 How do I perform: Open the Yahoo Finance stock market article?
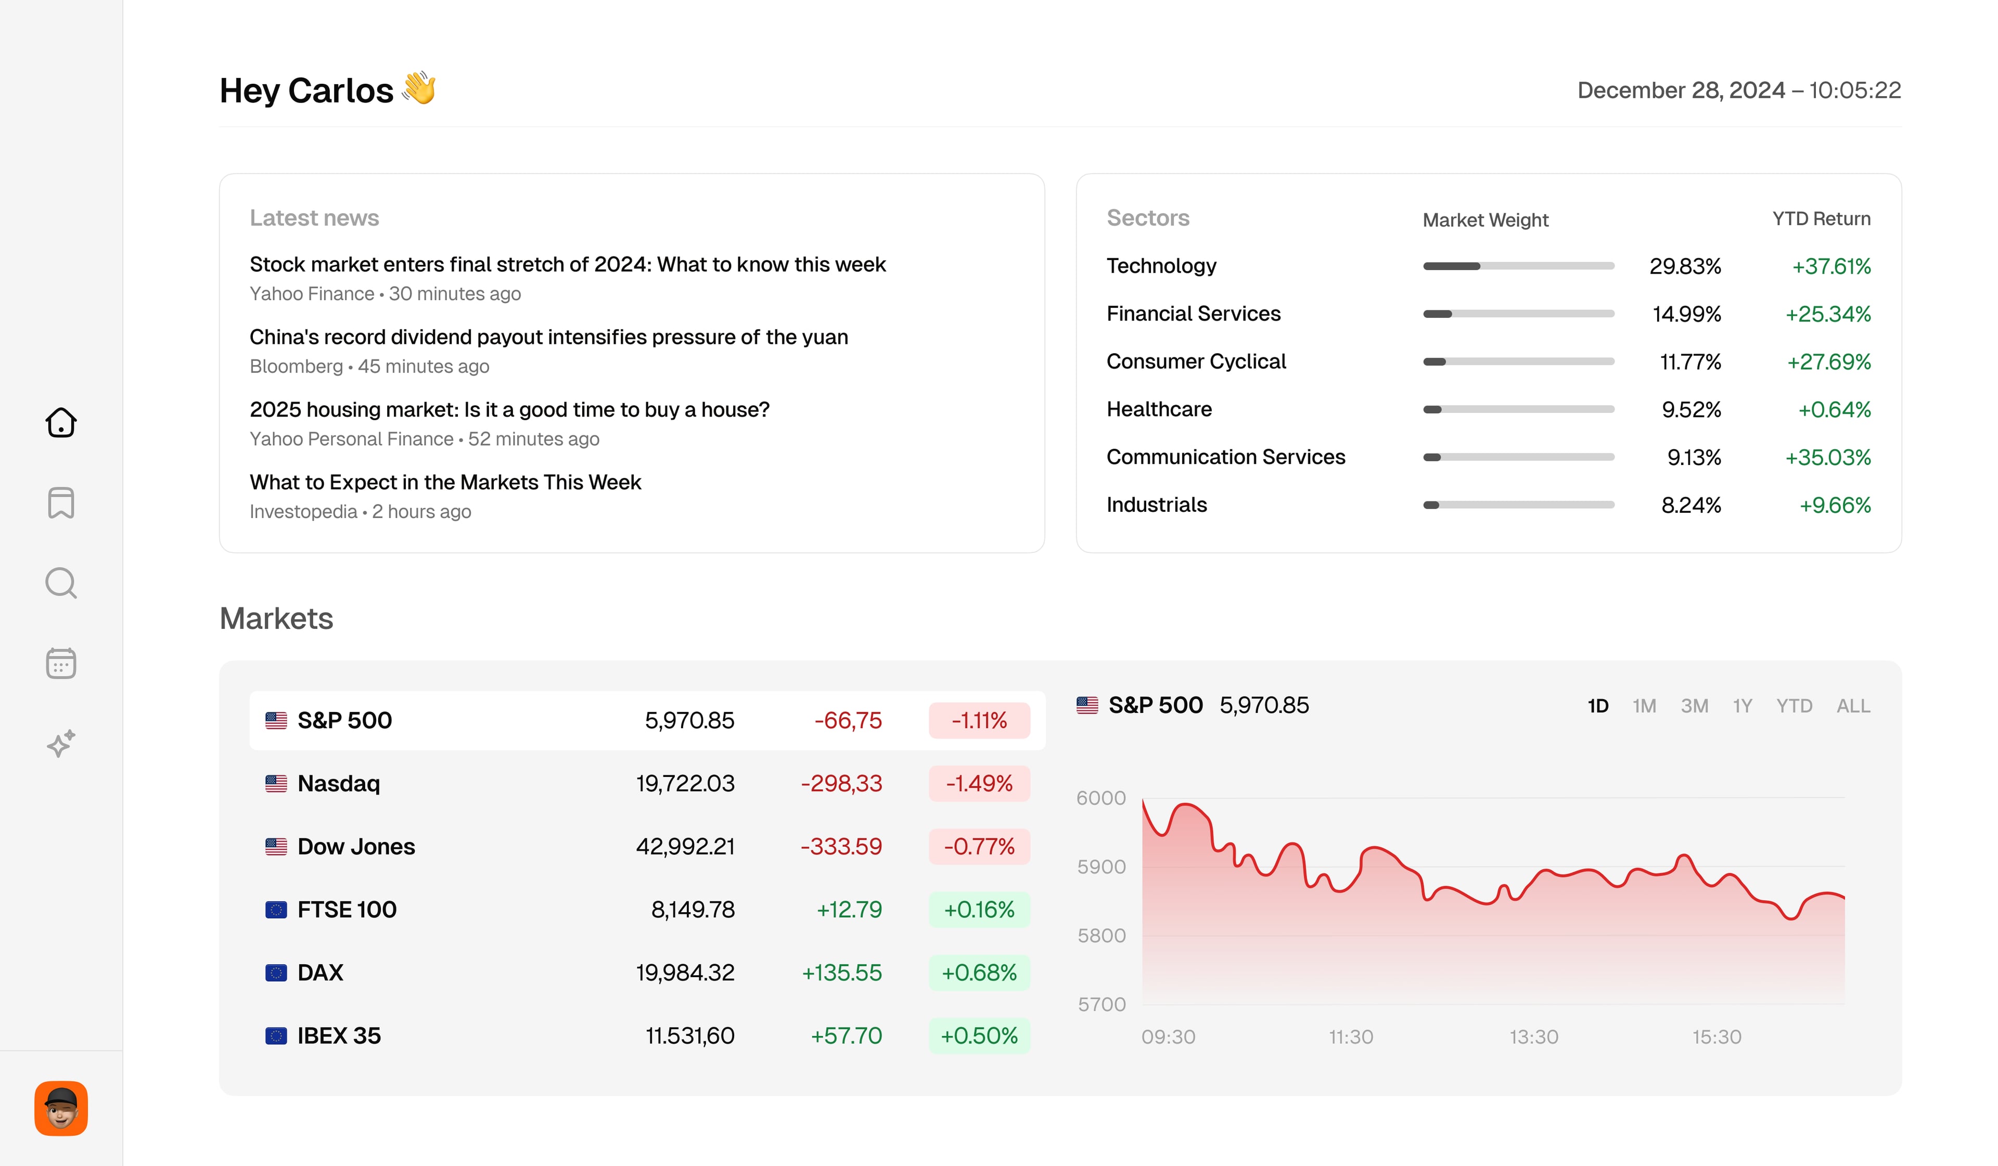point(568,264)
